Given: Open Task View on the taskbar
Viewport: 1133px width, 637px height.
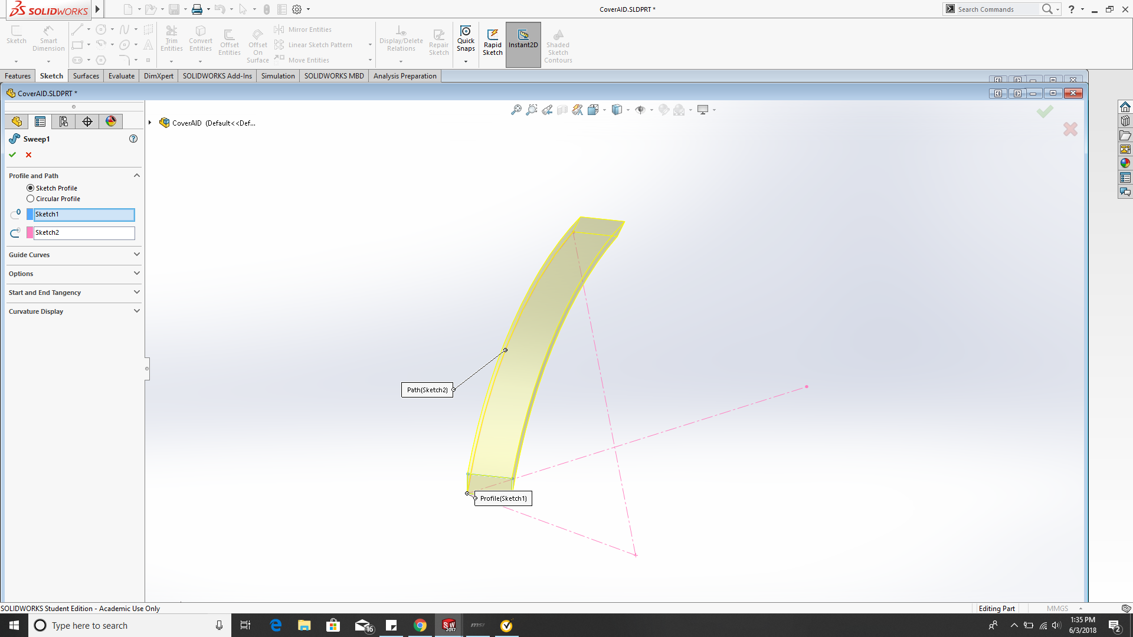Looking at the screenshot, I should [245, 625].
